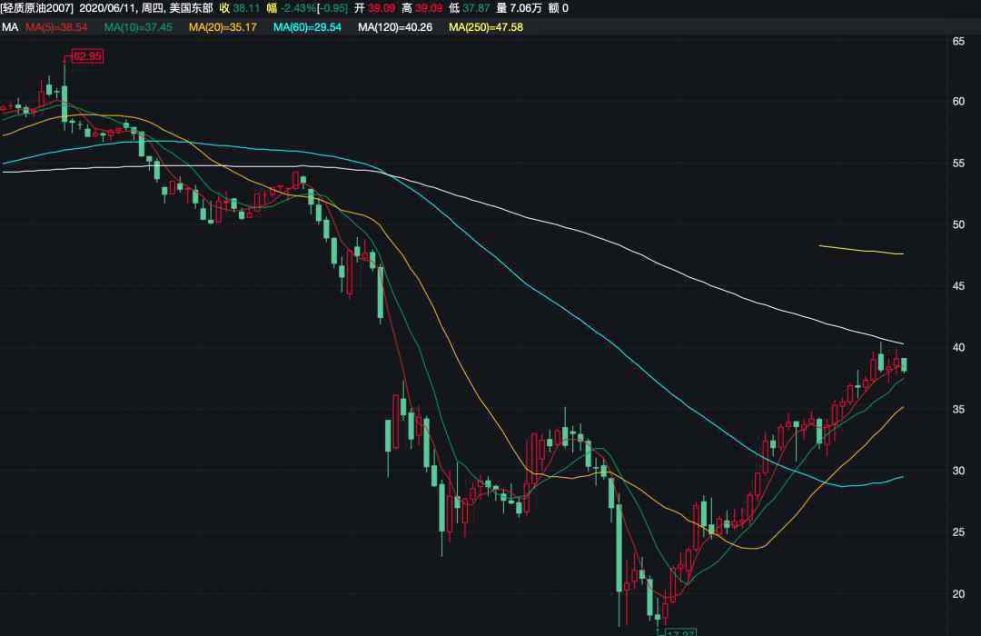Click the 35 price axis label
The width and height of the screenshot is (981, 636).
[958, 410]
